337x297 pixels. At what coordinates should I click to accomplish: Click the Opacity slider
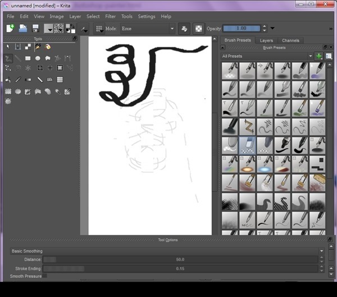(x=240, y=29)
